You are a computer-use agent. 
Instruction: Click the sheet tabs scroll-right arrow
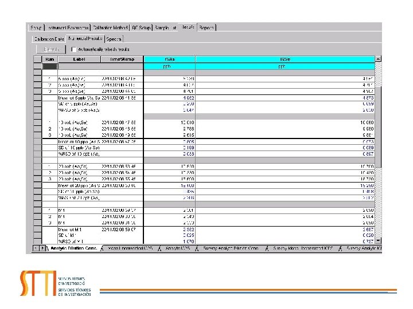(42, 248)
